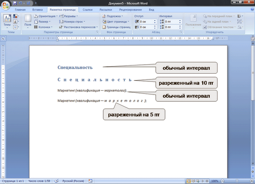255x184 pixels.
Task: Click the macro recording icon in status bar
Action: coord(90,181)
